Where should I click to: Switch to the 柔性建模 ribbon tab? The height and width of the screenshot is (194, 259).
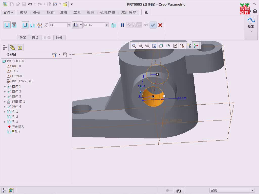coord(108,13)
